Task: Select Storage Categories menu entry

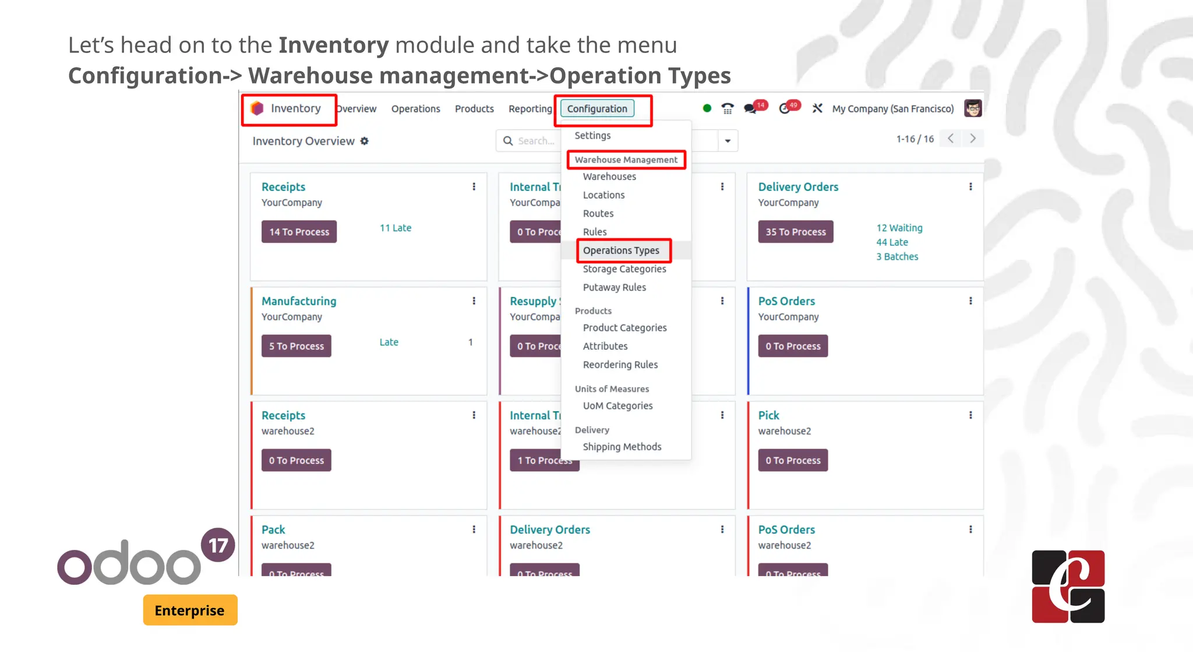Action: pyautogui.click(x=624, y=269)
